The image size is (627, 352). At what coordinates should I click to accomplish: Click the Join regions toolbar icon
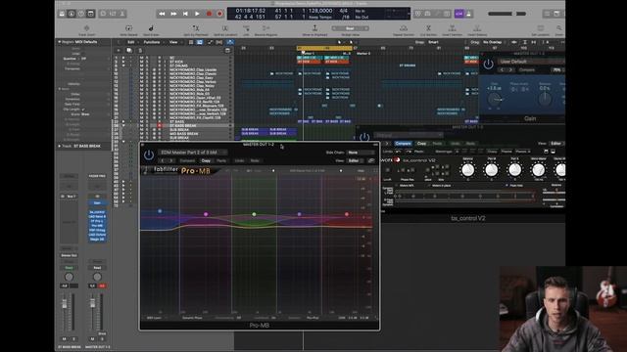click(x=246, y=28)
